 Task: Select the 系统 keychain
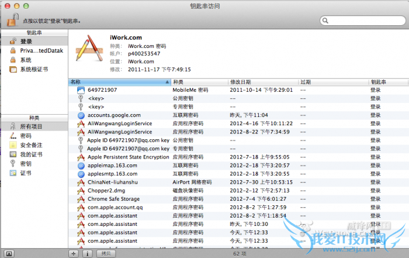(34, 60)
